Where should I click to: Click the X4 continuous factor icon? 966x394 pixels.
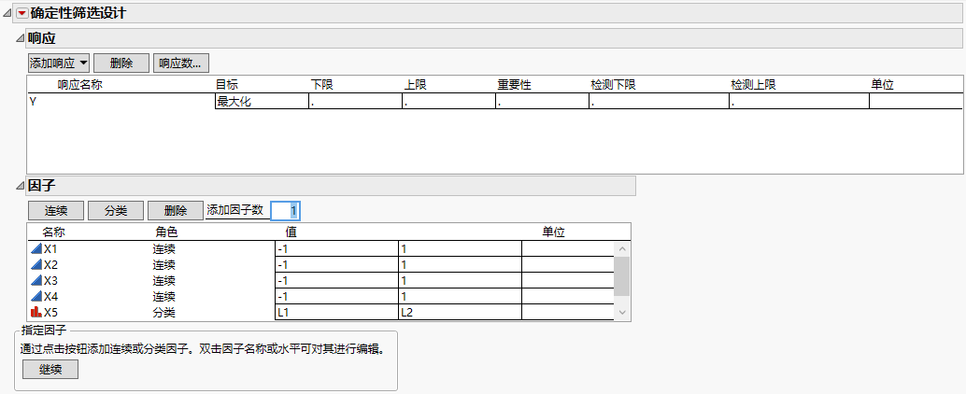(36, 297)
